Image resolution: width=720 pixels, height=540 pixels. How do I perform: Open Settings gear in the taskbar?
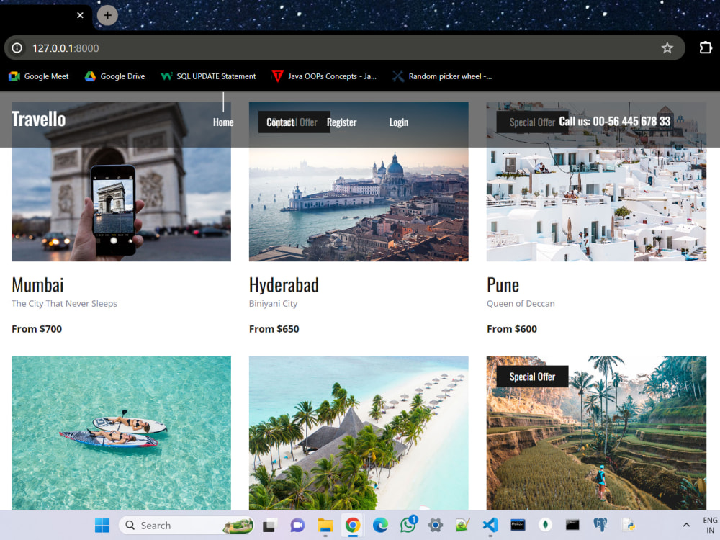point(436,525)
